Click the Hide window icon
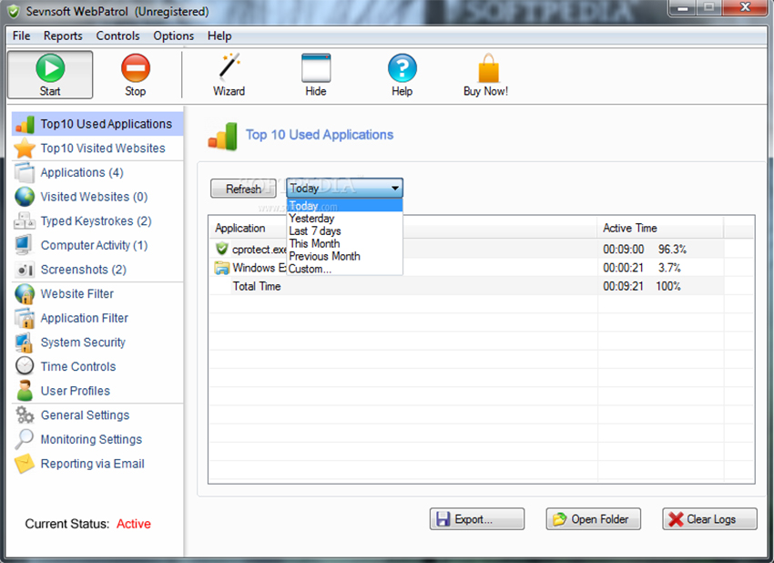The height and width of the screenshot is (563, 774). tap(316, 68)
